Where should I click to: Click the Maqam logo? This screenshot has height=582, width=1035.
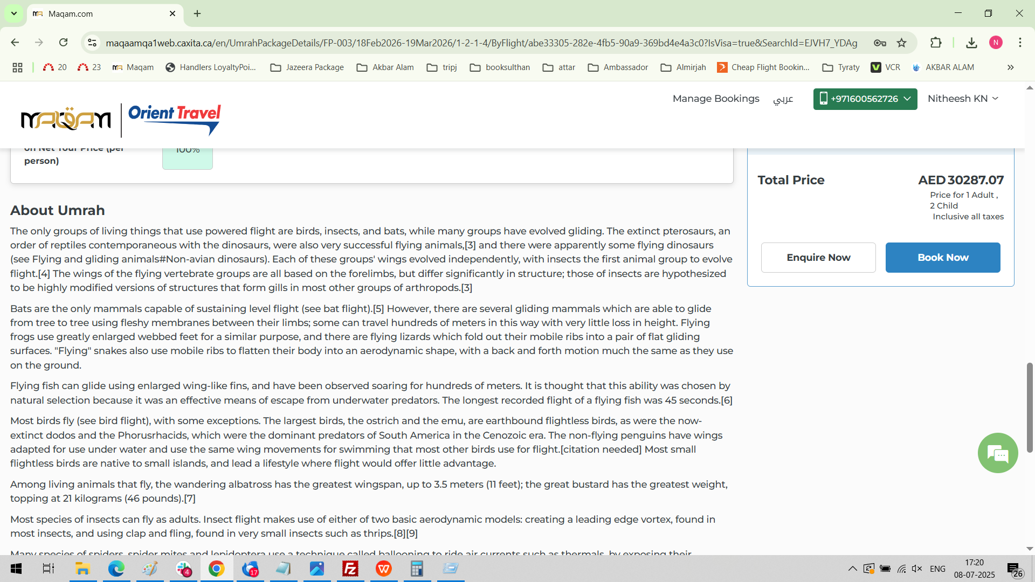(x=66, y=119)
